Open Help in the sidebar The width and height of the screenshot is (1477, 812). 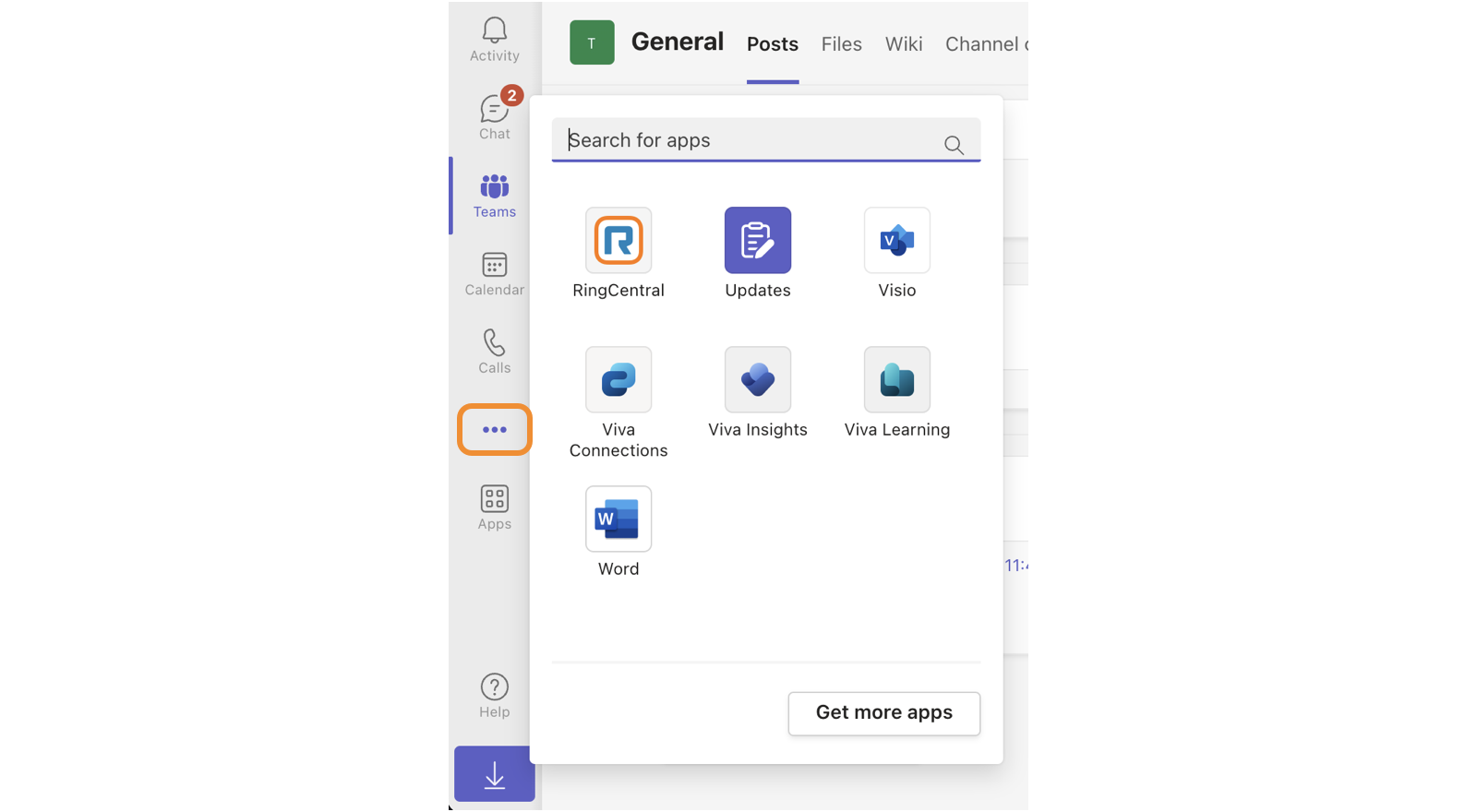(x=494, y=696)
